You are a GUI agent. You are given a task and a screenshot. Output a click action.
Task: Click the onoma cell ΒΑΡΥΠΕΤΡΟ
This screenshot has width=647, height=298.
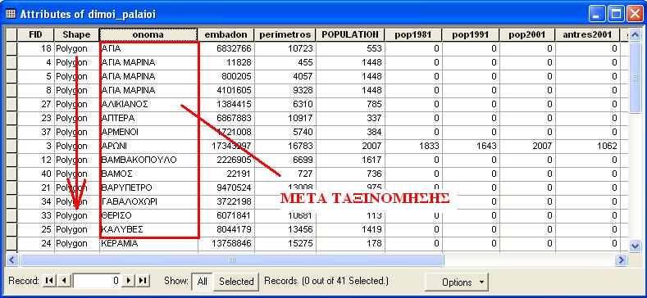148,188
